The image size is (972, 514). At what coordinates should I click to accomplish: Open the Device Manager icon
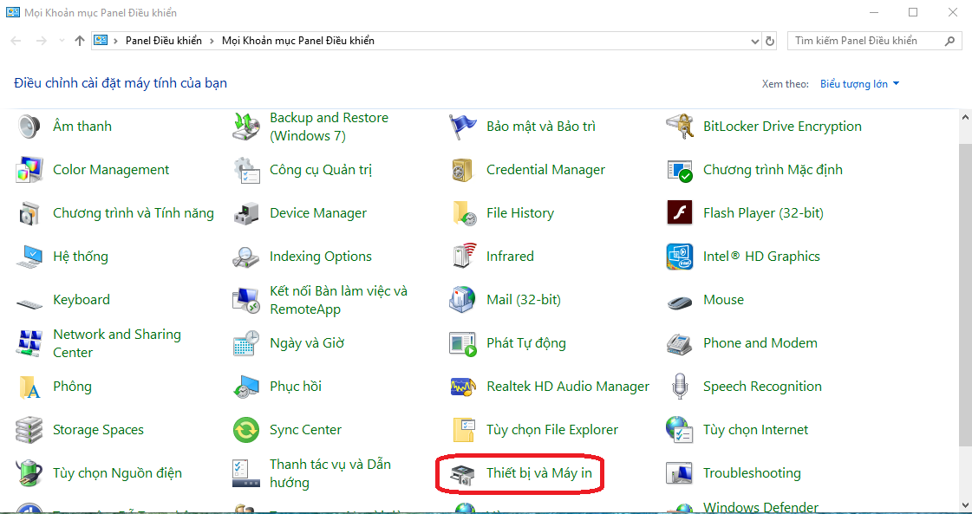(246, 213)
